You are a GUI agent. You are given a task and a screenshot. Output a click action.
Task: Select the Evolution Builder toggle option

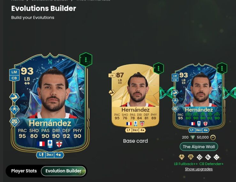(63, 171)
